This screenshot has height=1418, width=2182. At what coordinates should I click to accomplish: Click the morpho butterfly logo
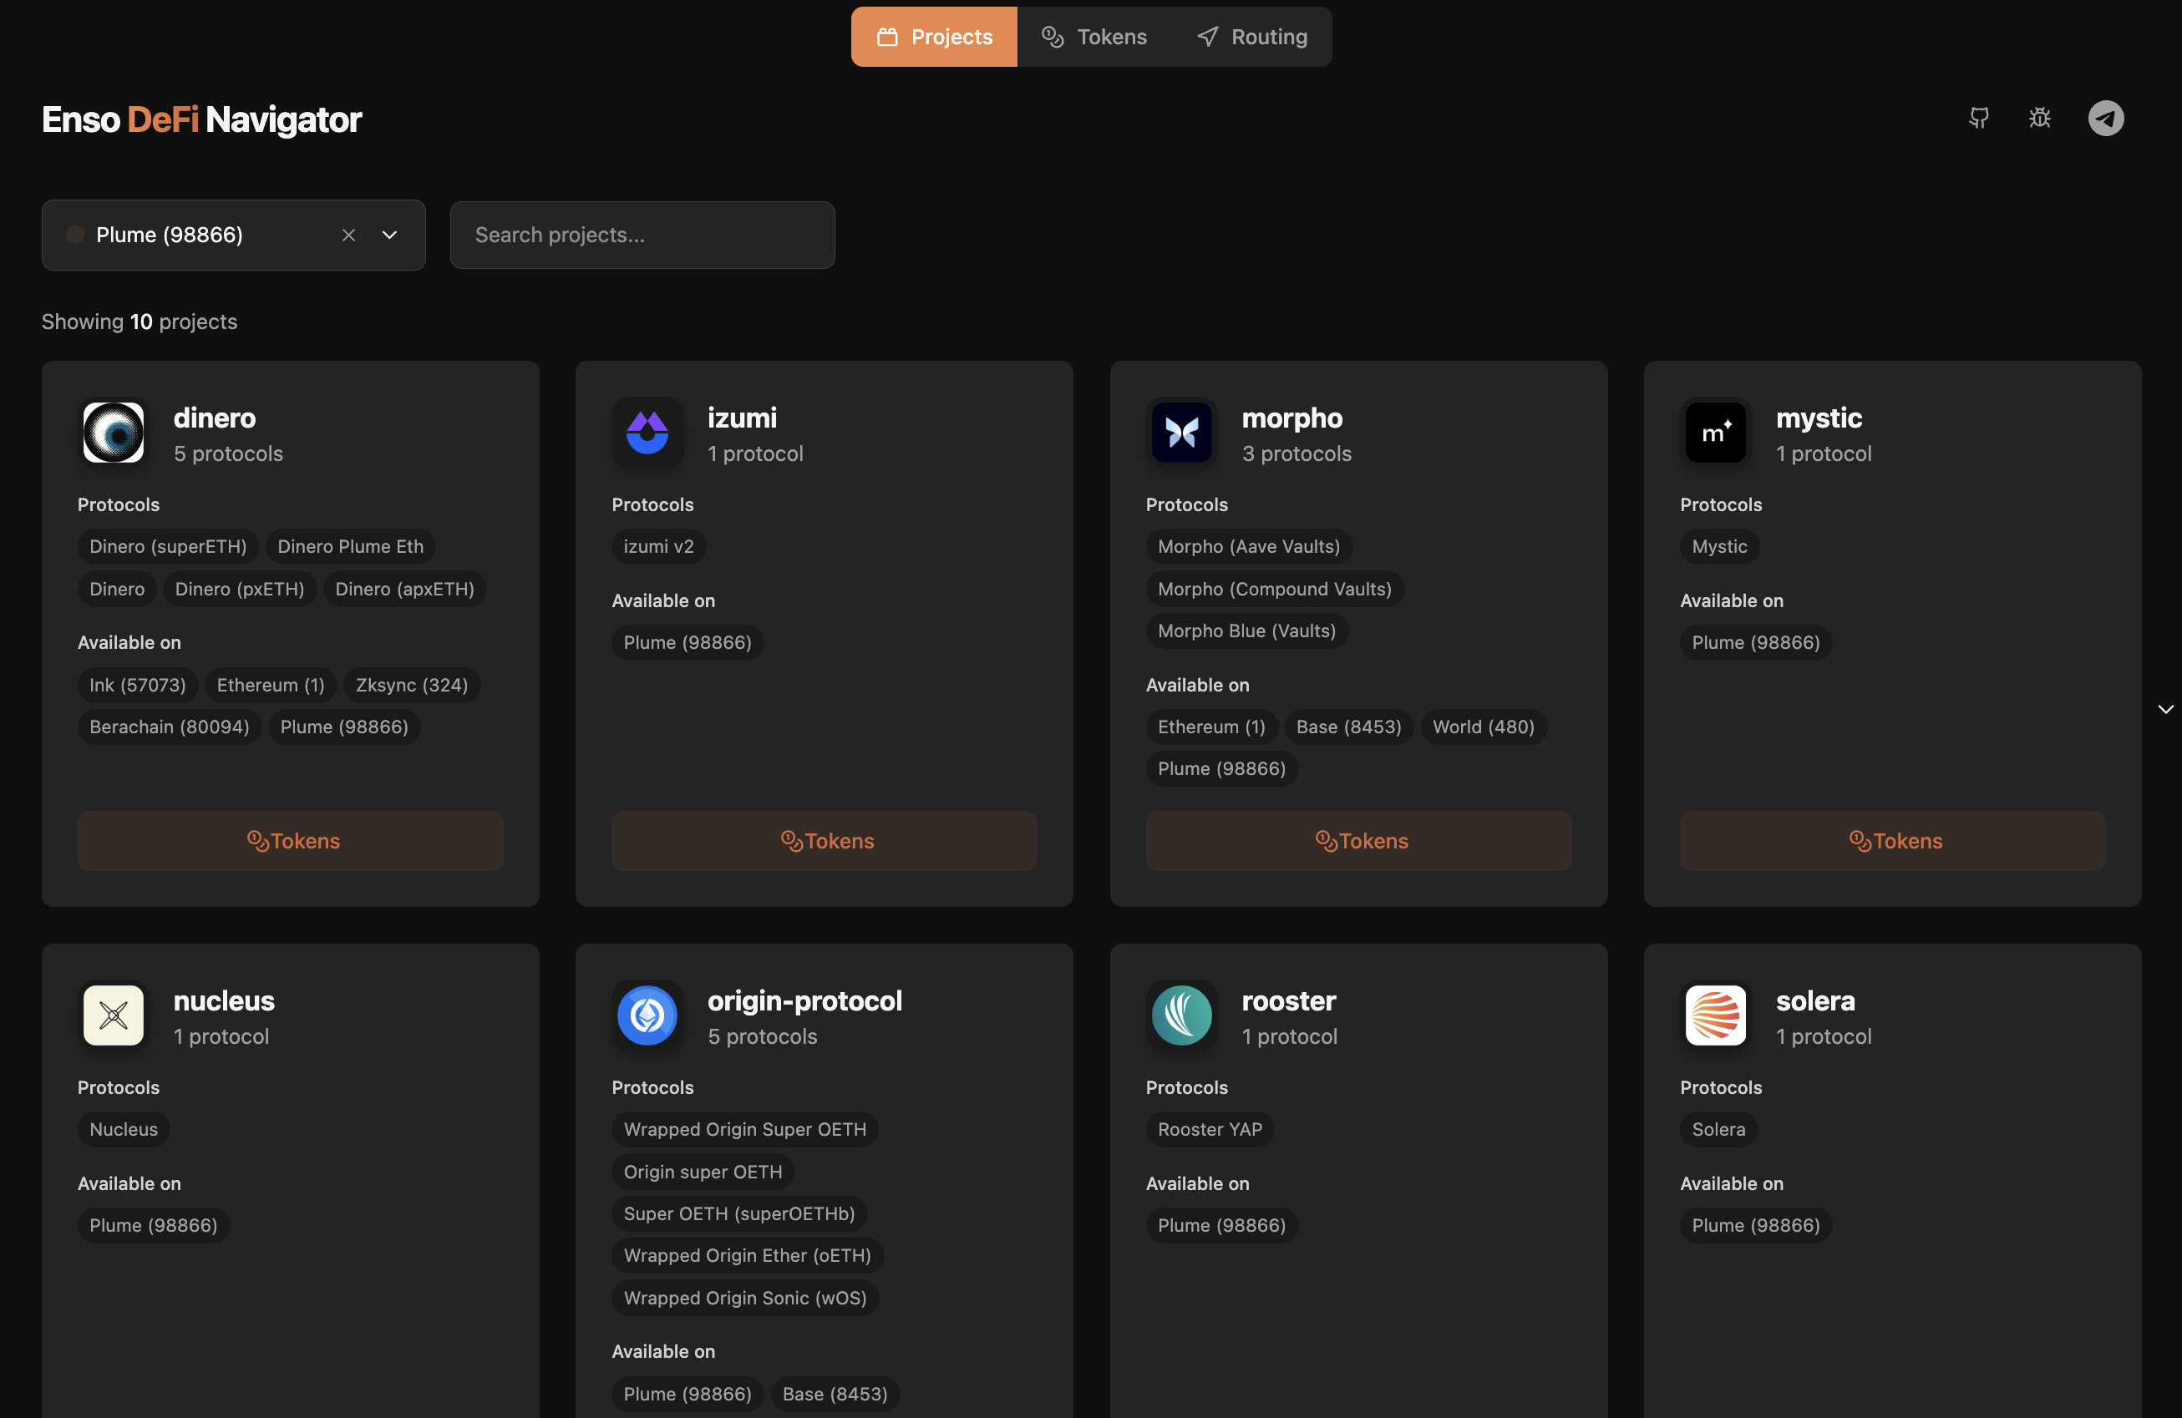(1181, 433)
